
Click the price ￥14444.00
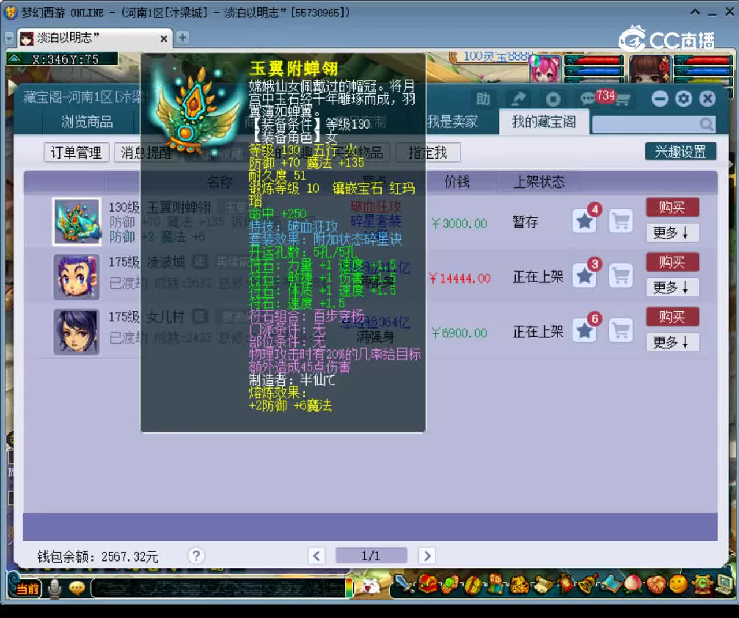point(460,278)
